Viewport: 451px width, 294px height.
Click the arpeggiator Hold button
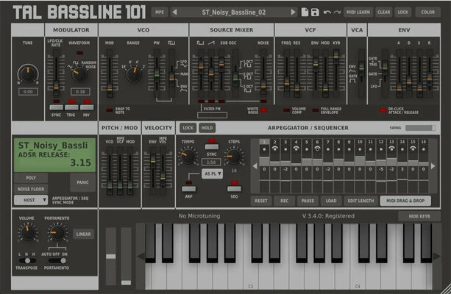tap(207, 128)
